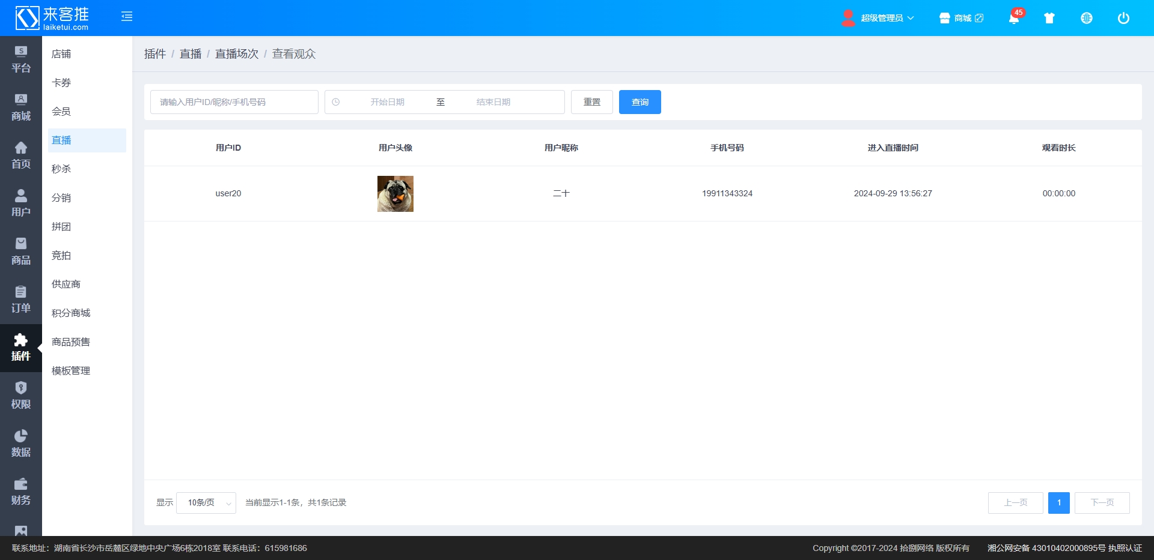Click the 直播场次 breadcrumb link

tap(237, 54)
